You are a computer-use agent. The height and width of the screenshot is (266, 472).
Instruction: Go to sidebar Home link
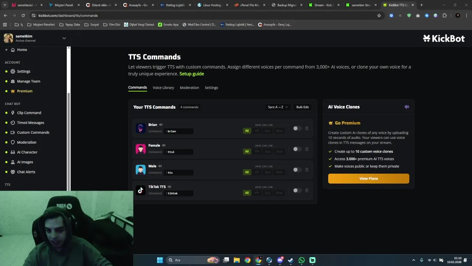(22, 50)
